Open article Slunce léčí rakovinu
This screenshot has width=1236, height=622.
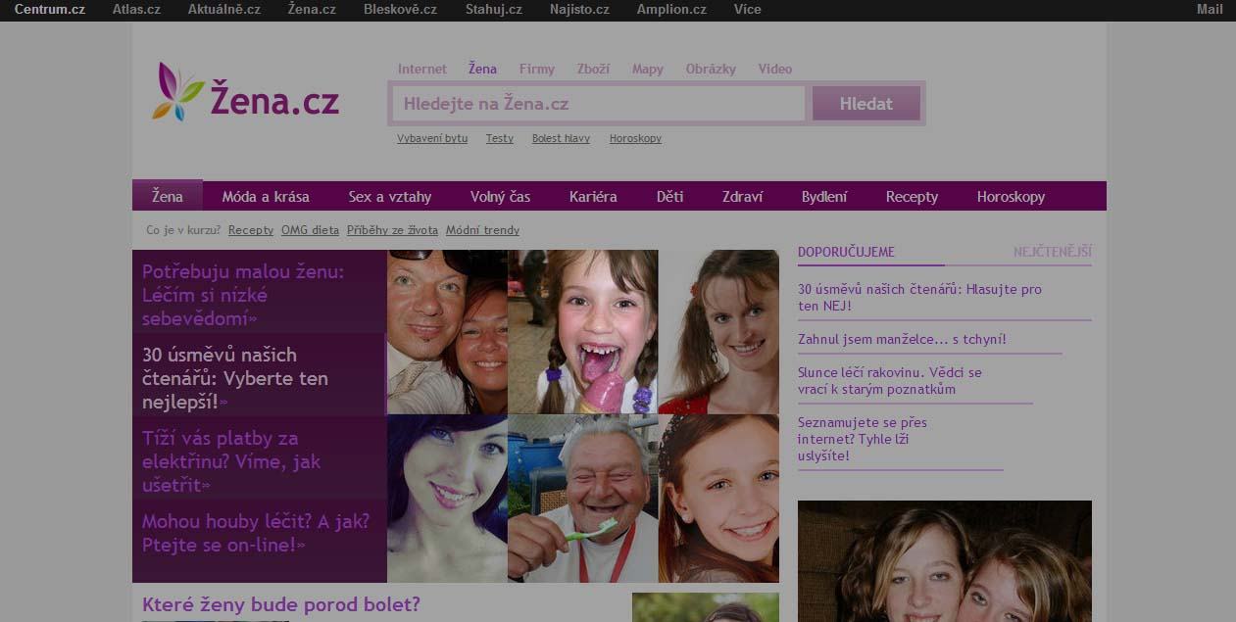point(890,381)
